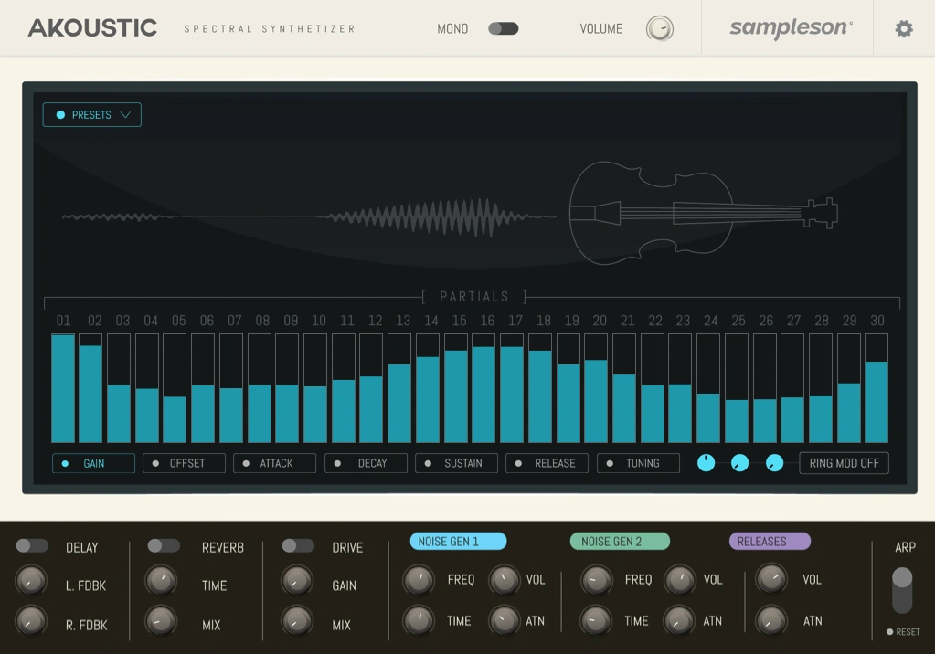Click the Releases ATN knob
Image resolution: width=935 pixels, height=654 pixels.
tap(771, 620)
